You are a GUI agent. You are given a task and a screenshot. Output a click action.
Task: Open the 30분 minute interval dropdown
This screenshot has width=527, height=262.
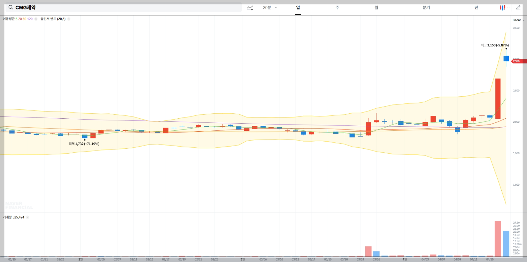pos(270,8)
